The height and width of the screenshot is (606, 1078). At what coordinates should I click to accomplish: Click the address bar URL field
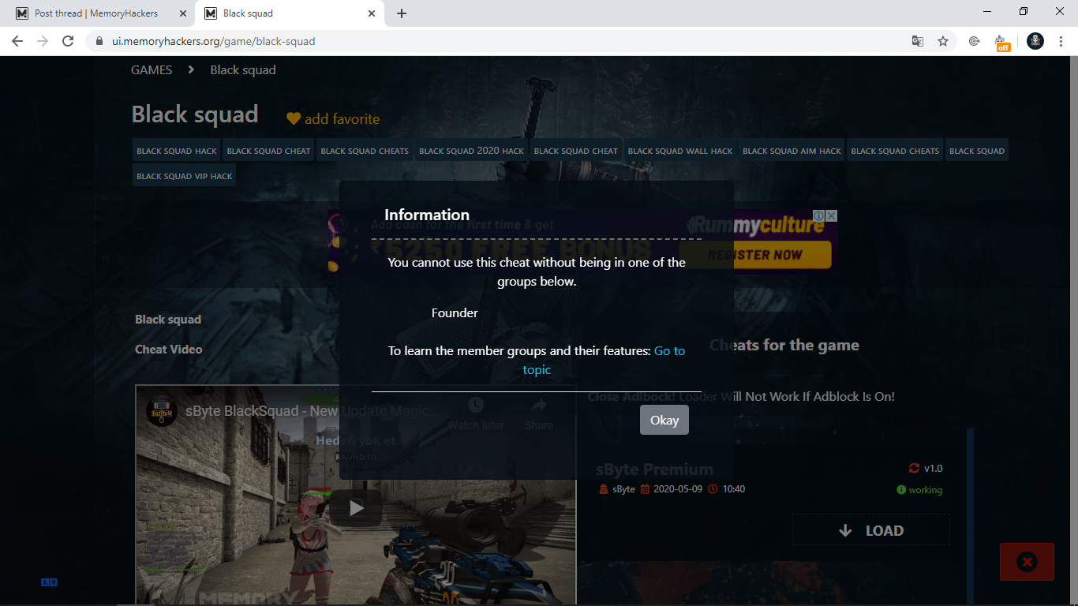coord(505,41)
